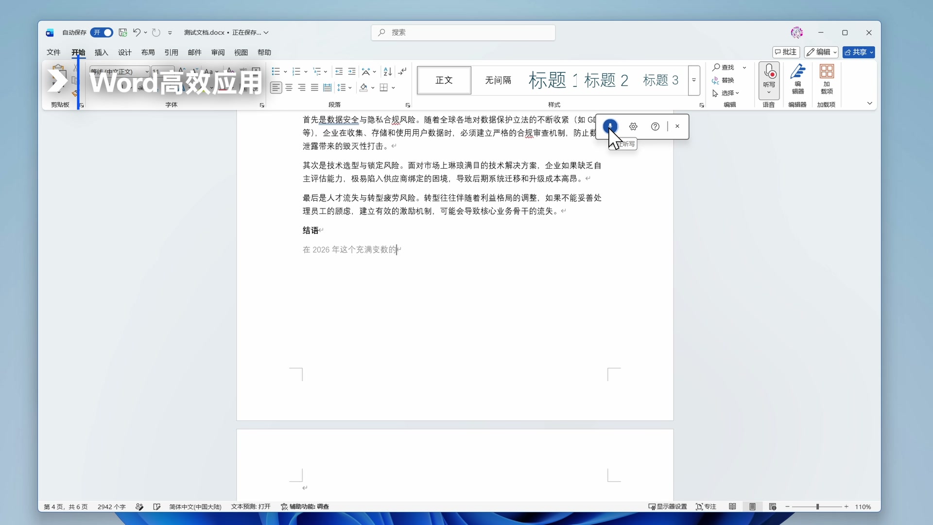Align text right

[x=302, y=87]
